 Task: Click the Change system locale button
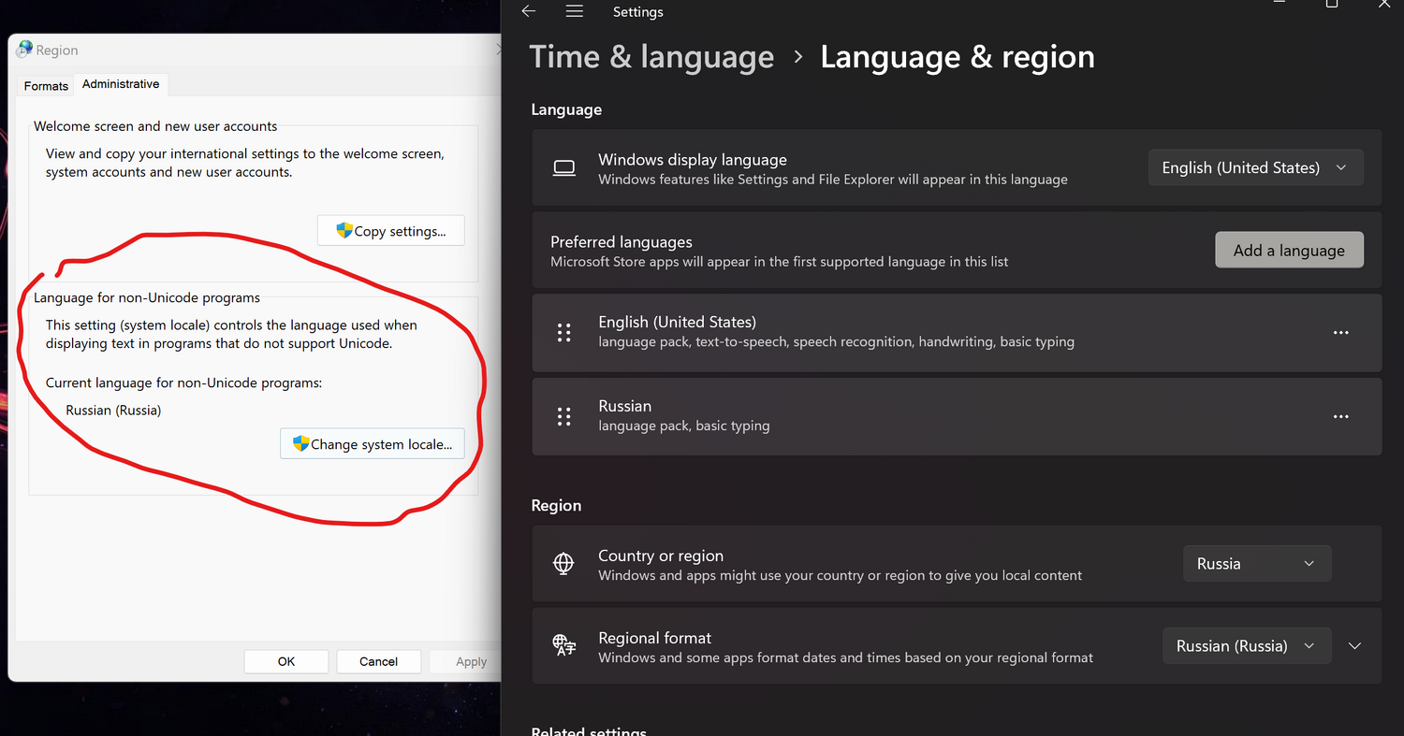[373, 444]
